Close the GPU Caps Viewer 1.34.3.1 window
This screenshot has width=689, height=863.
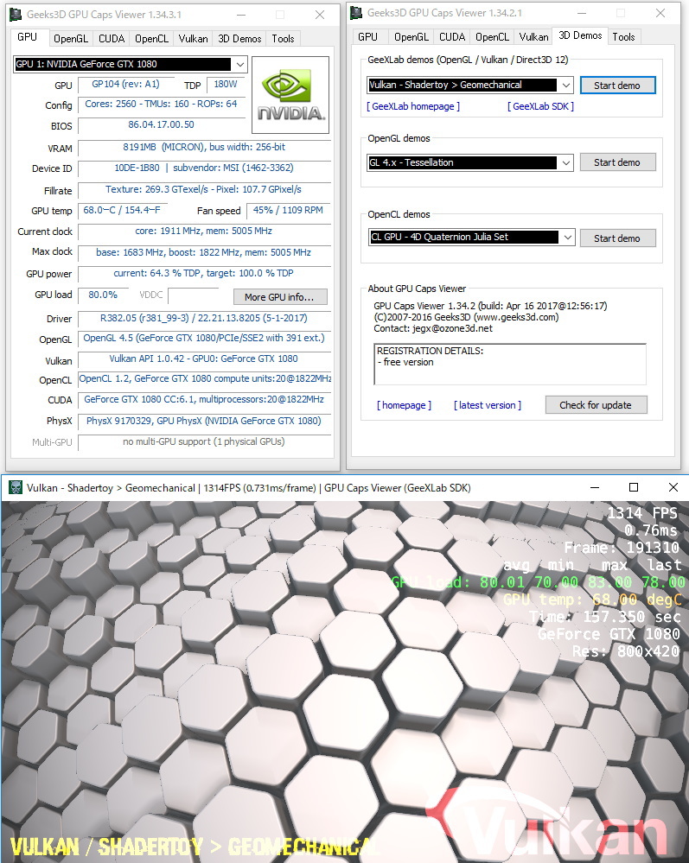320,15
